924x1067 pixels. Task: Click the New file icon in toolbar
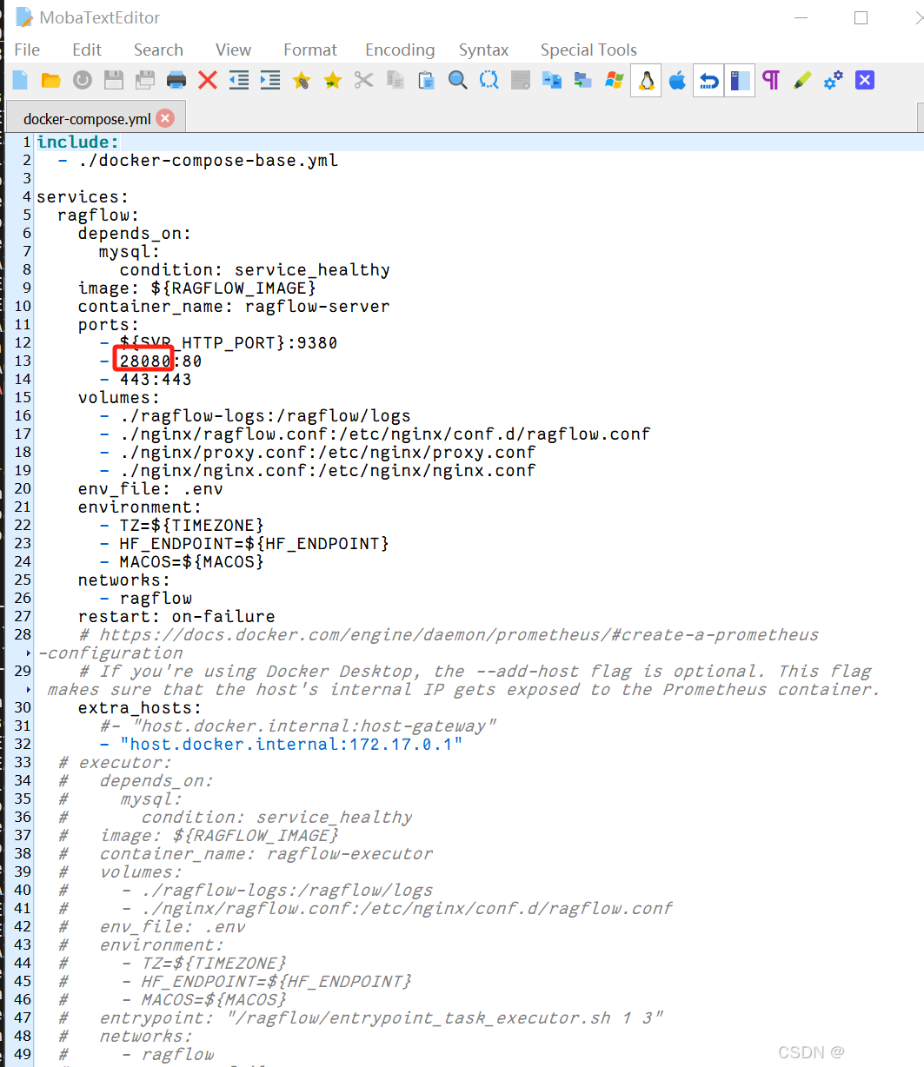[x=20, y=81]
